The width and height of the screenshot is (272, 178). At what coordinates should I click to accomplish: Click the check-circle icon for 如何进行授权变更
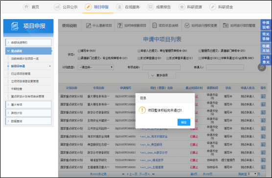[187, 25]
